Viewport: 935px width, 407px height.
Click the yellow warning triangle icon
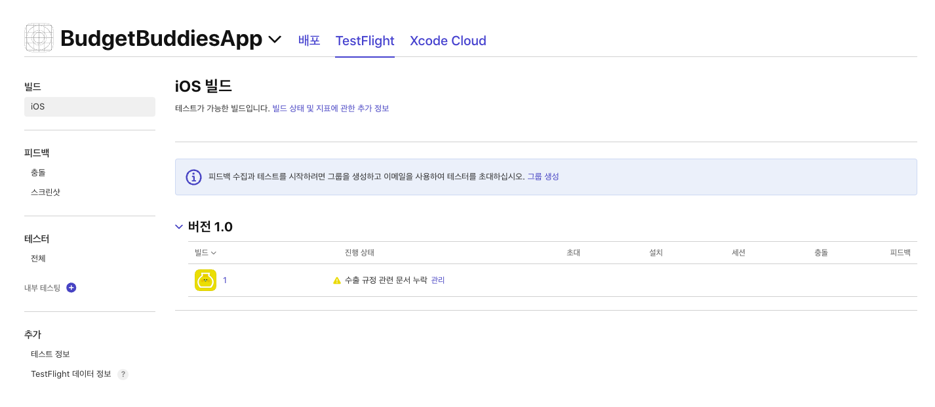point(337,280)
